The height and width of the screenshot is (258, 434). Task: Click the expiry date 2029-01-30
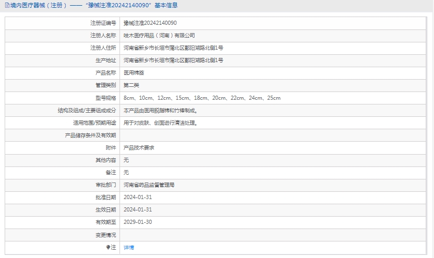pyautogui.click(x=138, y=222)
